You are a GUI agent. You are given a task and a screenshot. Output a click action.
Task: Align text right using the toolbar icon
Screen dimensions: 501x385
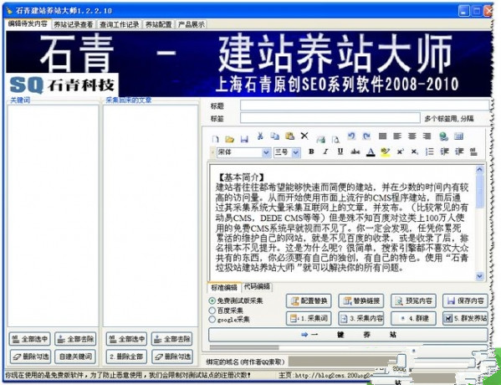[427, 136]
